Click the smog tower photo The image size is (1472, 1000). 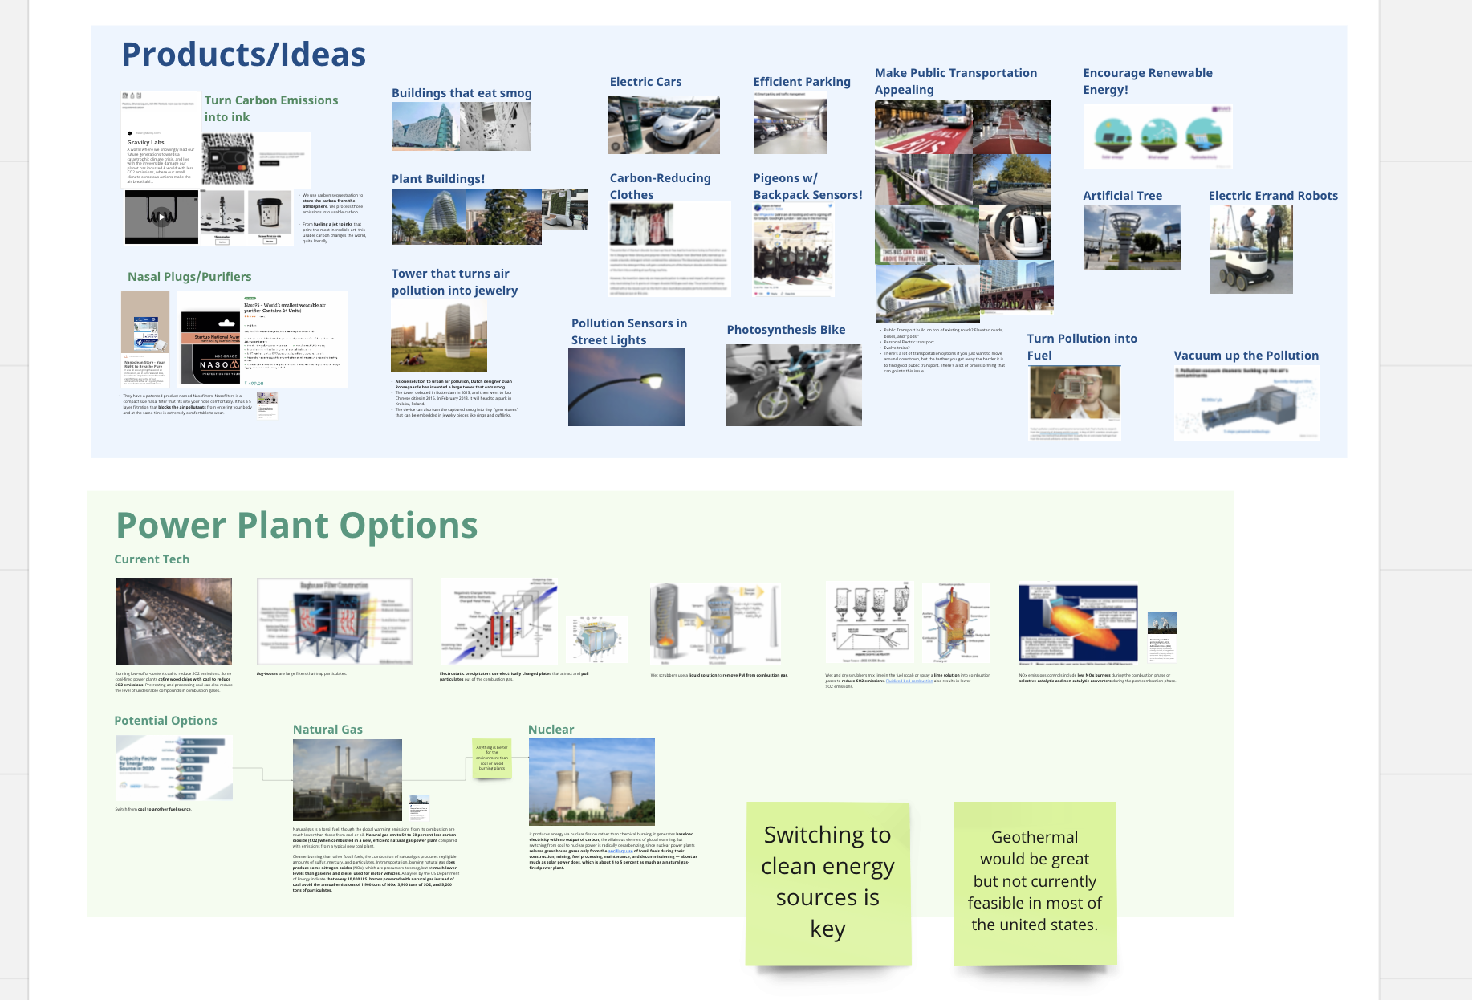tap(439, 337)
